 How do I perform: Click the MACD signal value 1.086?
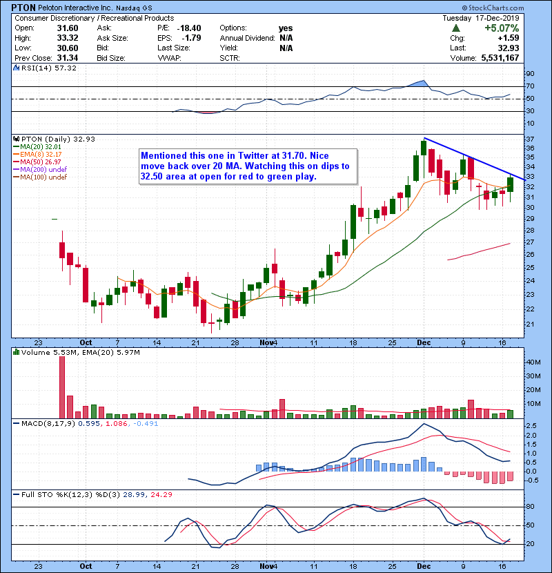click(116, 424)
